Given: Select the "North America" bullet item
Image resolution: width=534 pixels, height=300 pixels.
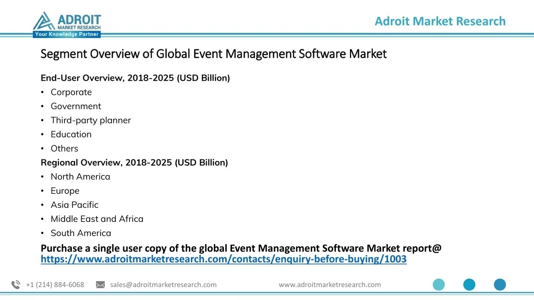Looking at the screenshot, I should [80, 177].
